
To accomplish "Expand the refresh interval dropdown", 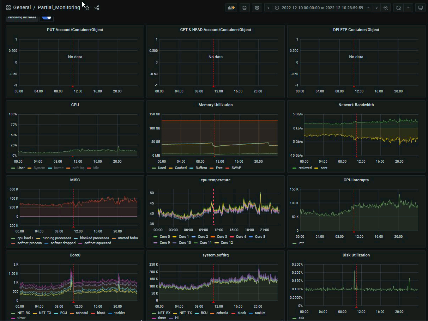I will tap(409, 8).
